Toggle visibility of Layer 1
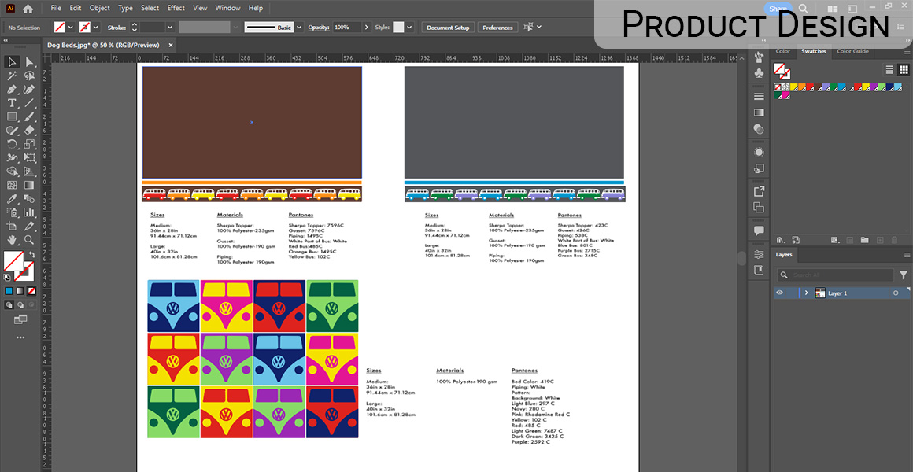 pos(779,293)
